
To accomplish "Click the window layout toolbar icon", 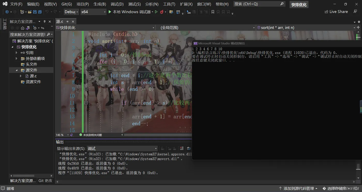I will (178, 12).
